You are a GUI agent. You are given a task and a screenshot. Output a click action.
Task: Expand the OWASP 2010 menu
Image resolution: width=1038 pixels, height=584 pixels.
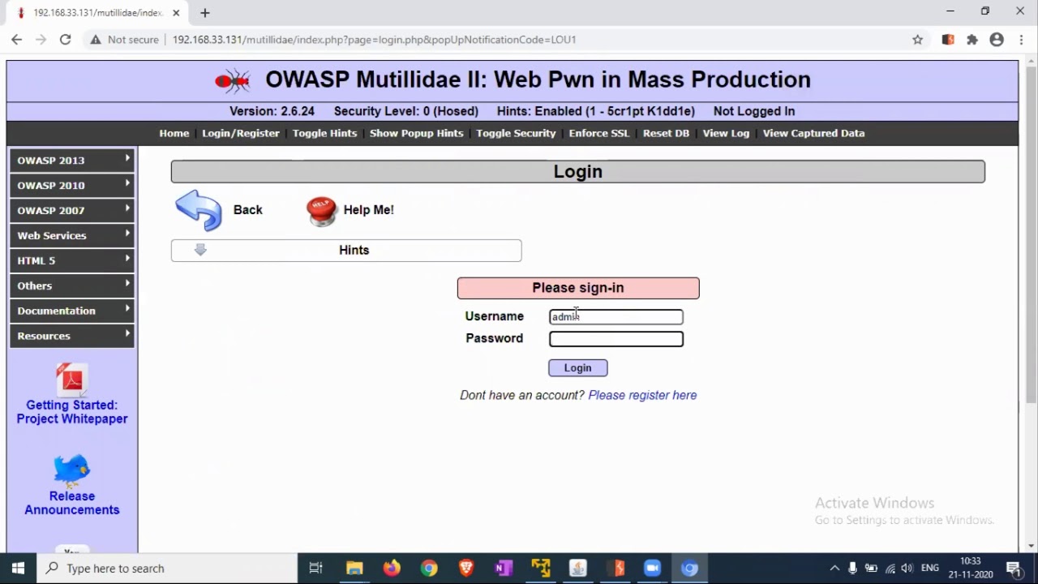pos(72,185)
